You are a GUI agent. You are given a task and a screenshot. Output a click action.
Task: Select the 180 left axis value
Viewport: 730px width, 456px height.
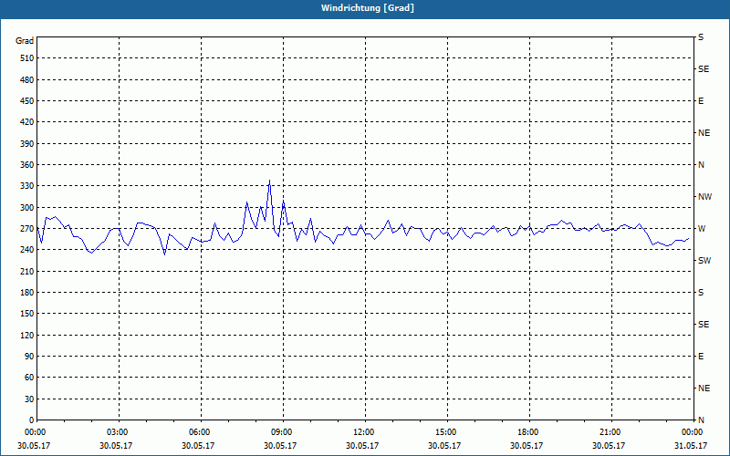26,293
